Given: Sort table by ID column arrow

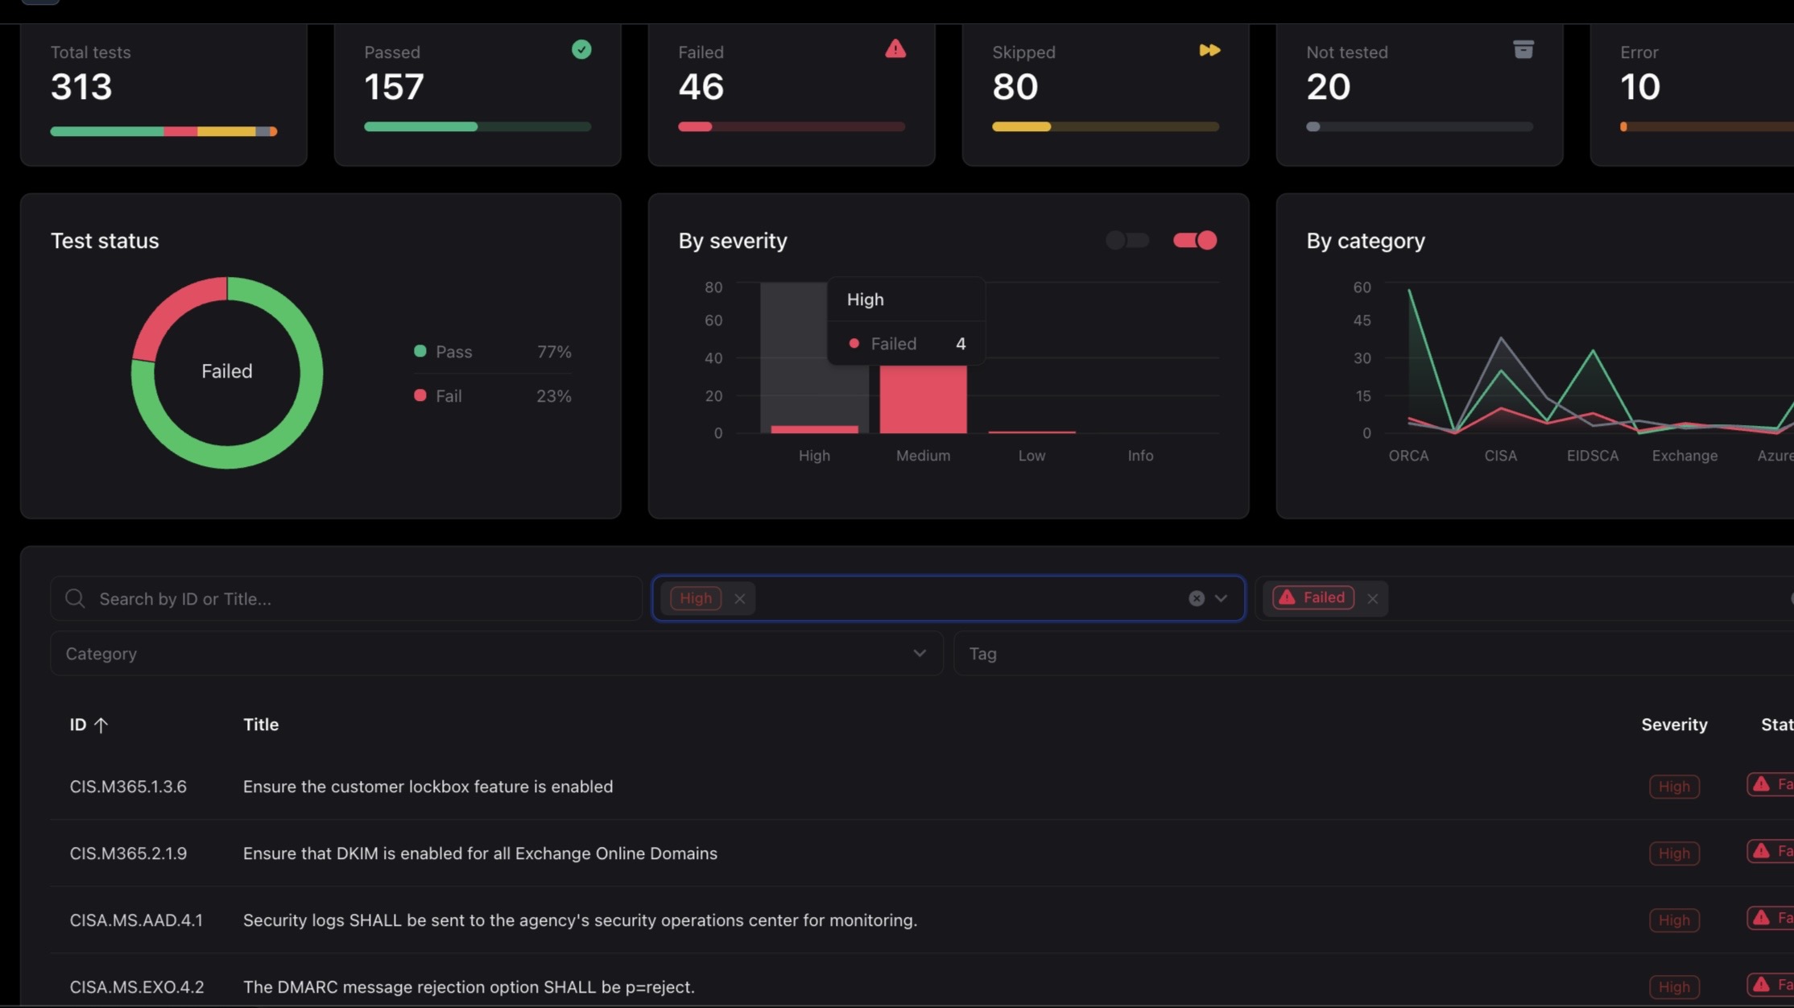Looking at the screenshot, I should [x=101, y=725].
